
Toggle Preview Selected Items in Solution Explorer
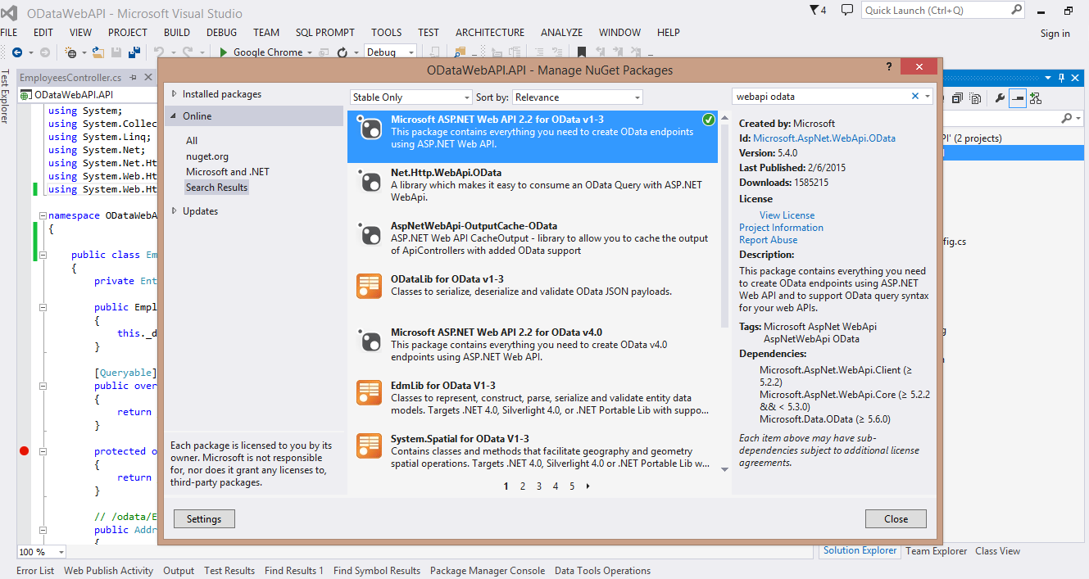(1017, 98)
